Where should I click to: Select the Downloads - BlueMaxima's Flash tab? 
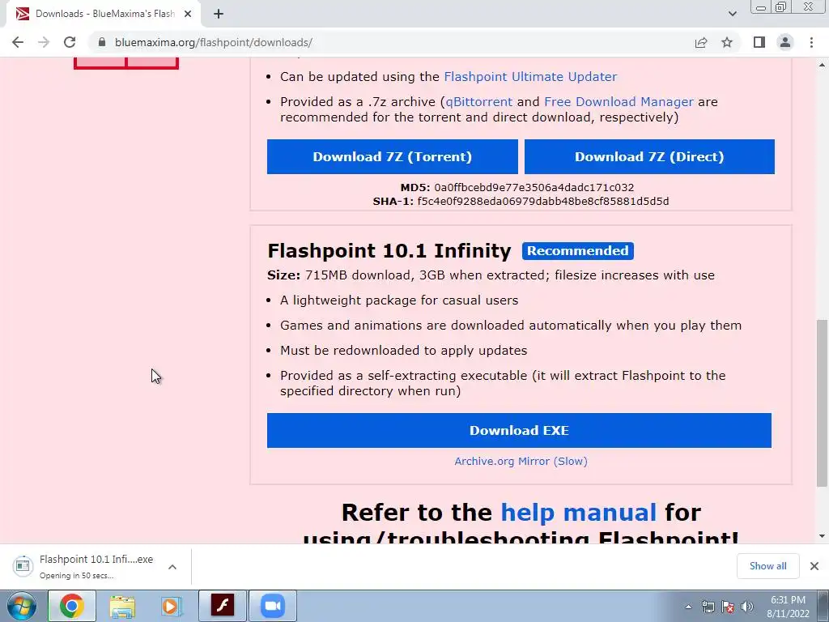click(103, 14)
